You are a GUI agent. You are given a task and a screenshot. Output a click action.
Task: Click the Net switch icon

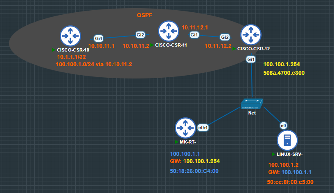click(x=252, y=104)
